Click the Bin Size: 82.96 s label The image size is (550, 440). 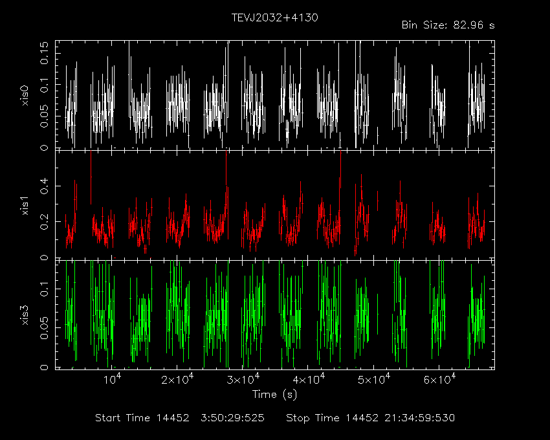(x=448, y=25)
